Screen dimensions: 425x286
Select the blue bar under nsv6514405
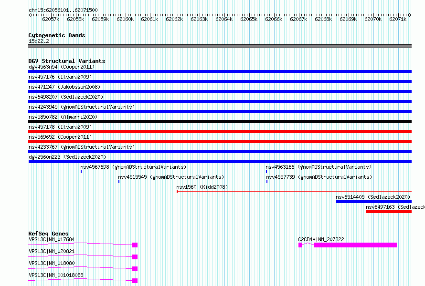click(374, 202)
